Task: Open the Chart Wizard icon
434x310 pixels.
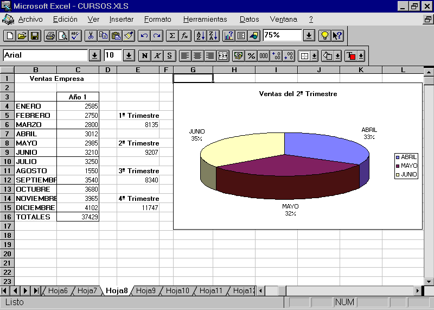Action: [228, 36]
